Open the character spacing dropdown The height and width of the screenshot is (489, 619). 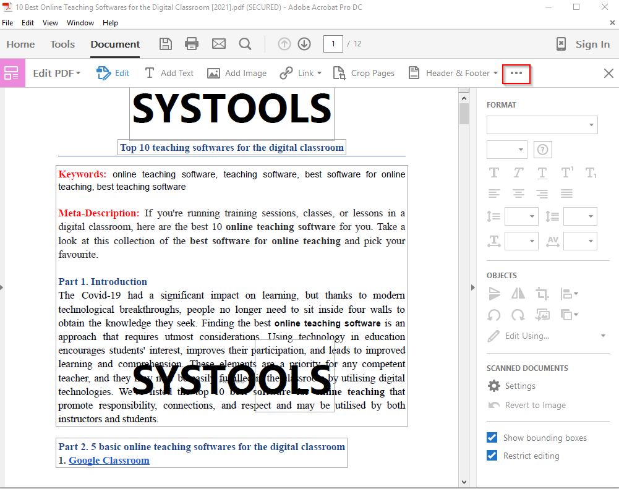[580, 240]
